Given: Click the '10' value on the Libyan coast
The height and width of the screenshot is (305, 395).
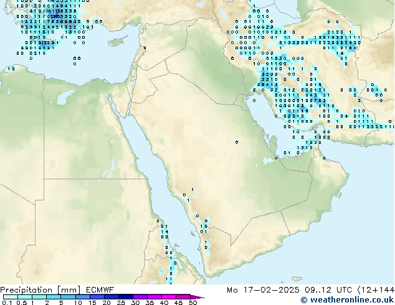Looking at the screenshot, I should (x=11, y=68).
